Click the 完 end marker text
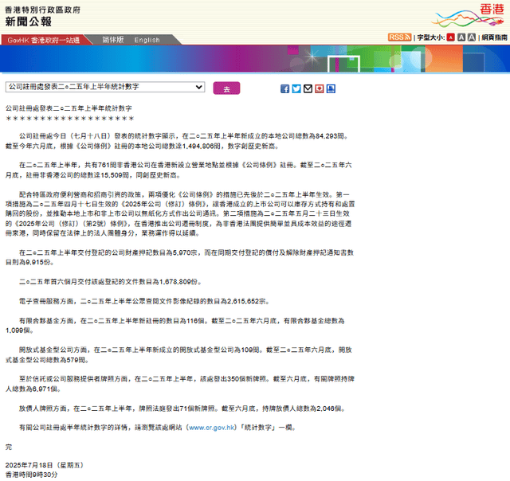This screenshot has width=510, height=481. [x=9, y=448]
